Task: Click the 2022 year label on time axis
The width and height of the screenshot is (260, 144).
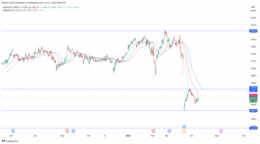Action: 128,136
